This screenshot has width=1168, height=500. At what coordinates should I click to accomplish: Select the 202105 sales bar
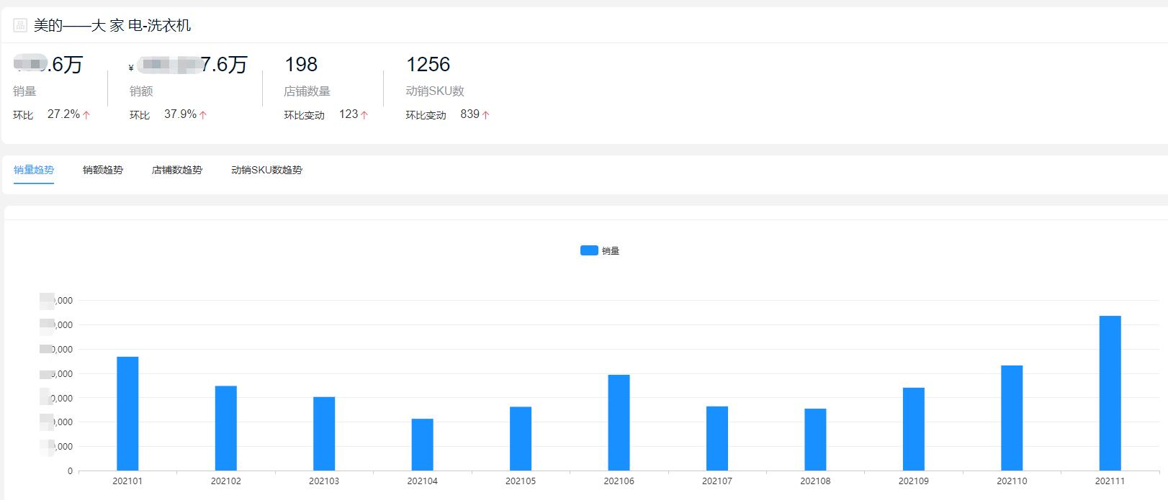click(521, 439)
